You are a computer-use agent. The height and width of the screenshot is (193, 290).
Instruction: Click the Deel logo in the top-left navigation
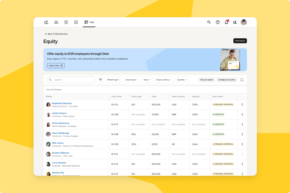[46, 22]
